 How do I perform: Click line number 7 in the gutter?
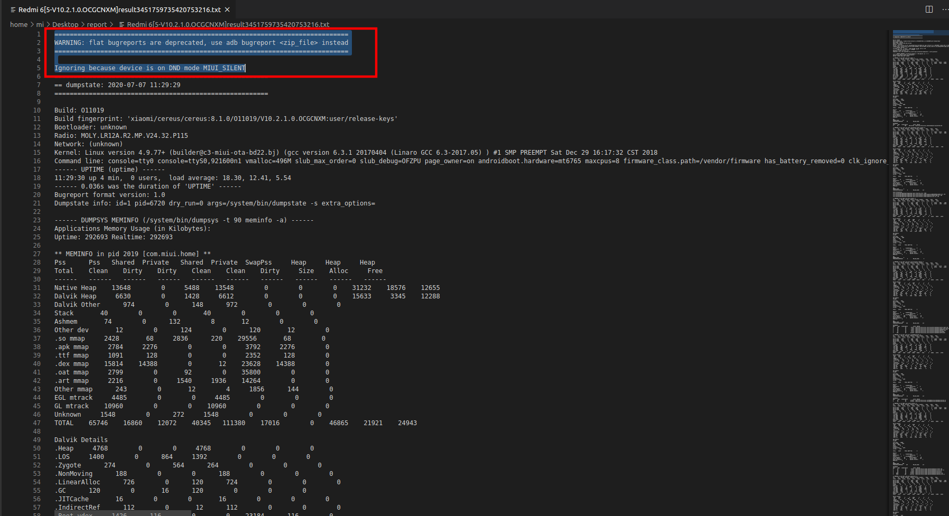[x=39, y=85]
